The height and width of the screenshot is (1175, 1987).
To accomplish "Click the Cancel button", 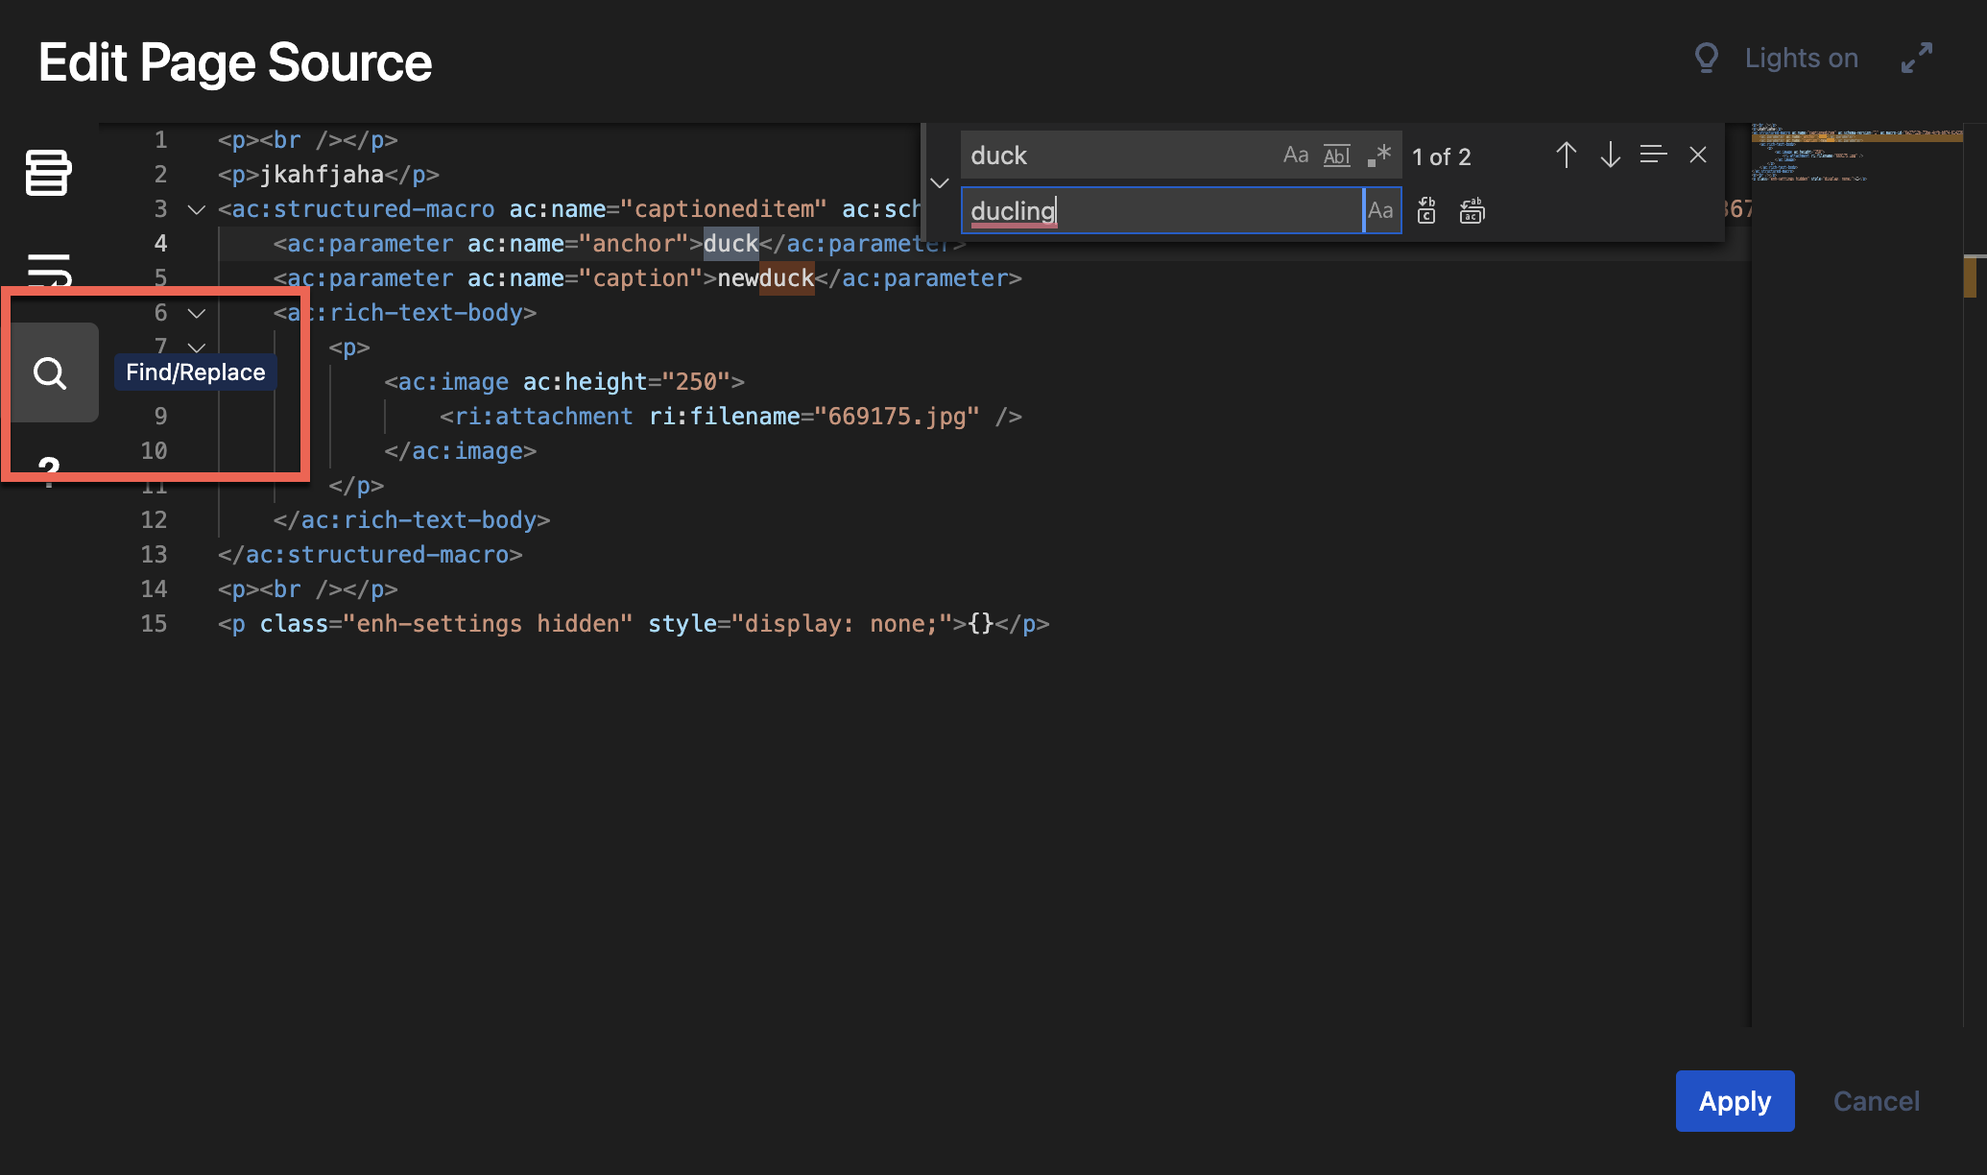I will [1877, 1101].
